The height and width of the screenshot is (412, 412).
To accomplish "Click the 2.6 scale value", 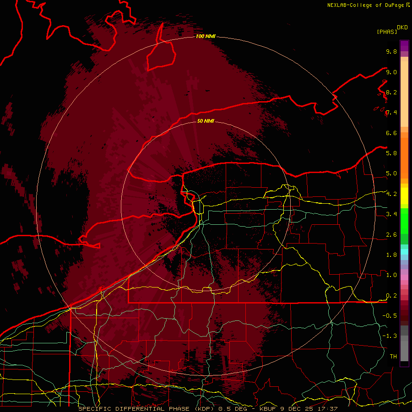I will pyautogui.click(x=391, y=235).
